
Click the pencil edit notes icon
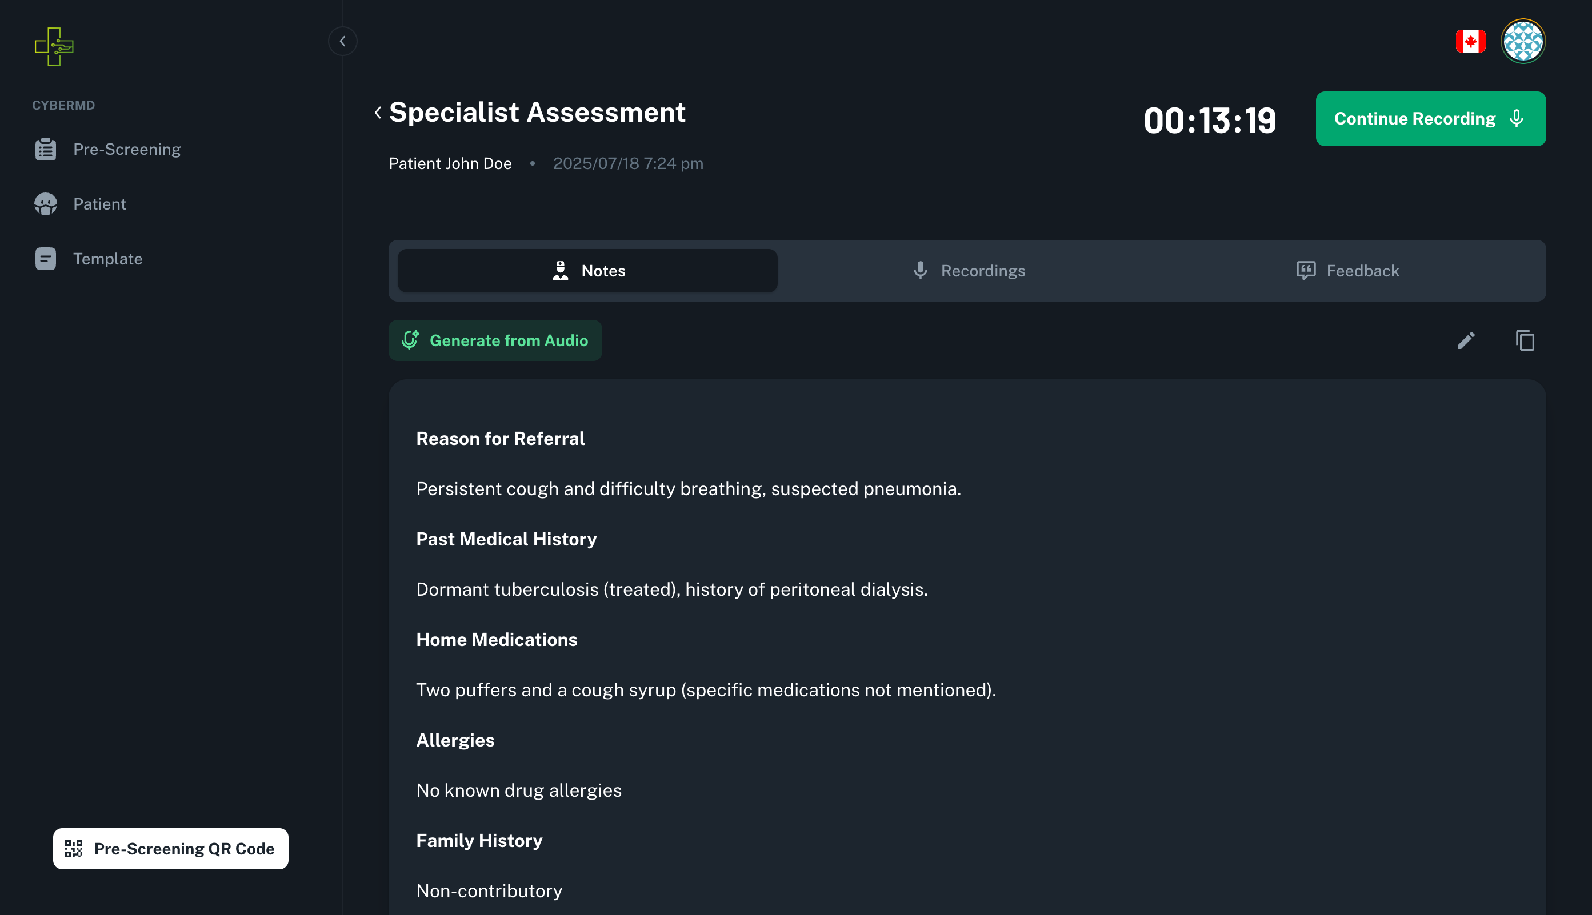1466,340
